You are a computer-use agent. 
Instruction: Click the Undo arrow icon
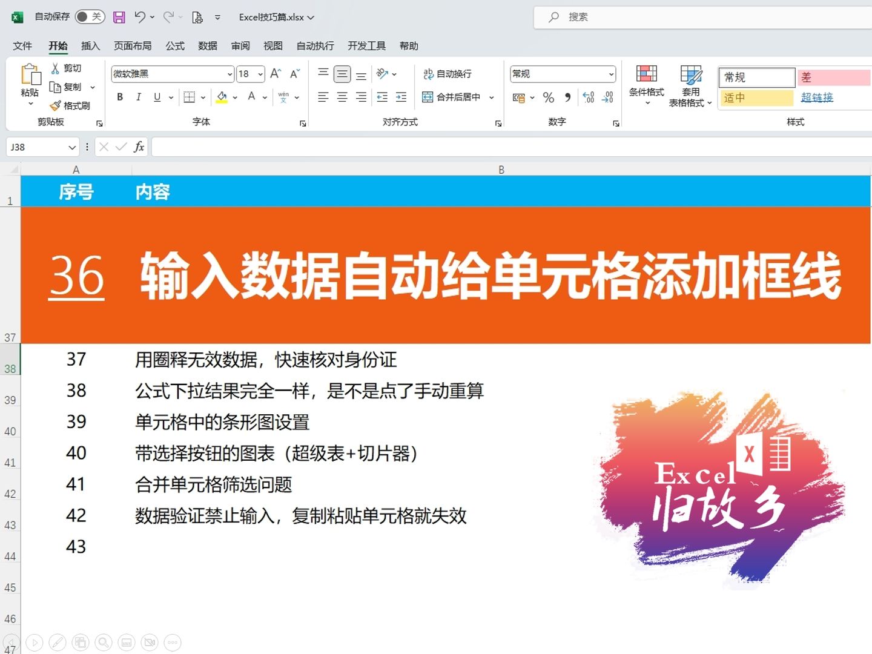tap(140, 17)
